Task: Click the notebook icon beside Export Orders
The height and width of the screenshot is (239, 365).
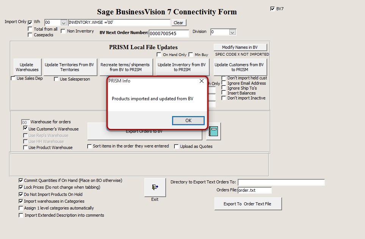Action: (x=213, y=131)
